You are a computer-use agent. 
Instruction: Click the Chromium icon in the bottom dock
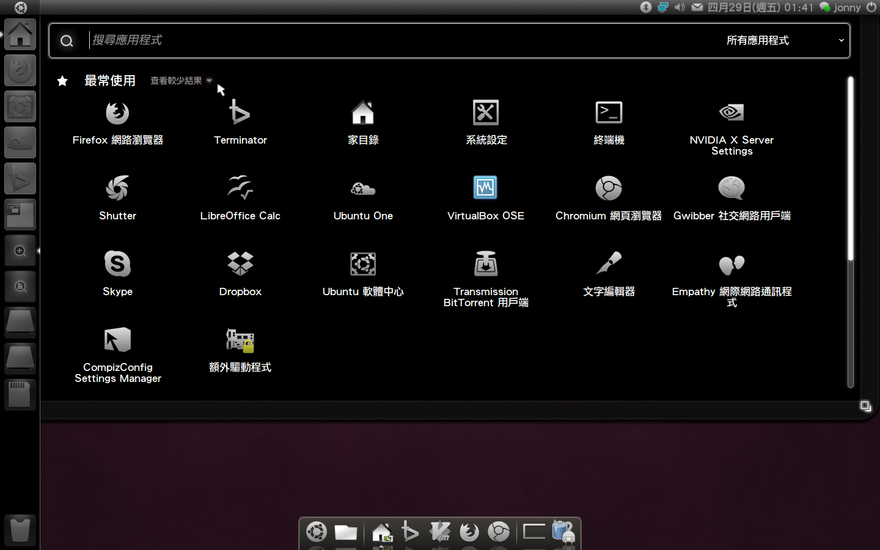tap(499, 532)
